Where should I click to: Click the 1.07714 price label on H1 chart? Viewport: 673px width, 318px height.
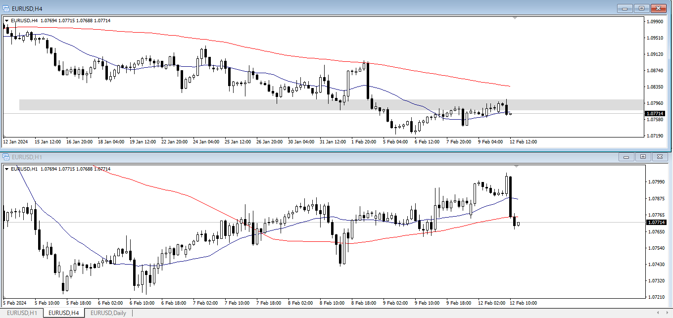click(x=657, y=223)
